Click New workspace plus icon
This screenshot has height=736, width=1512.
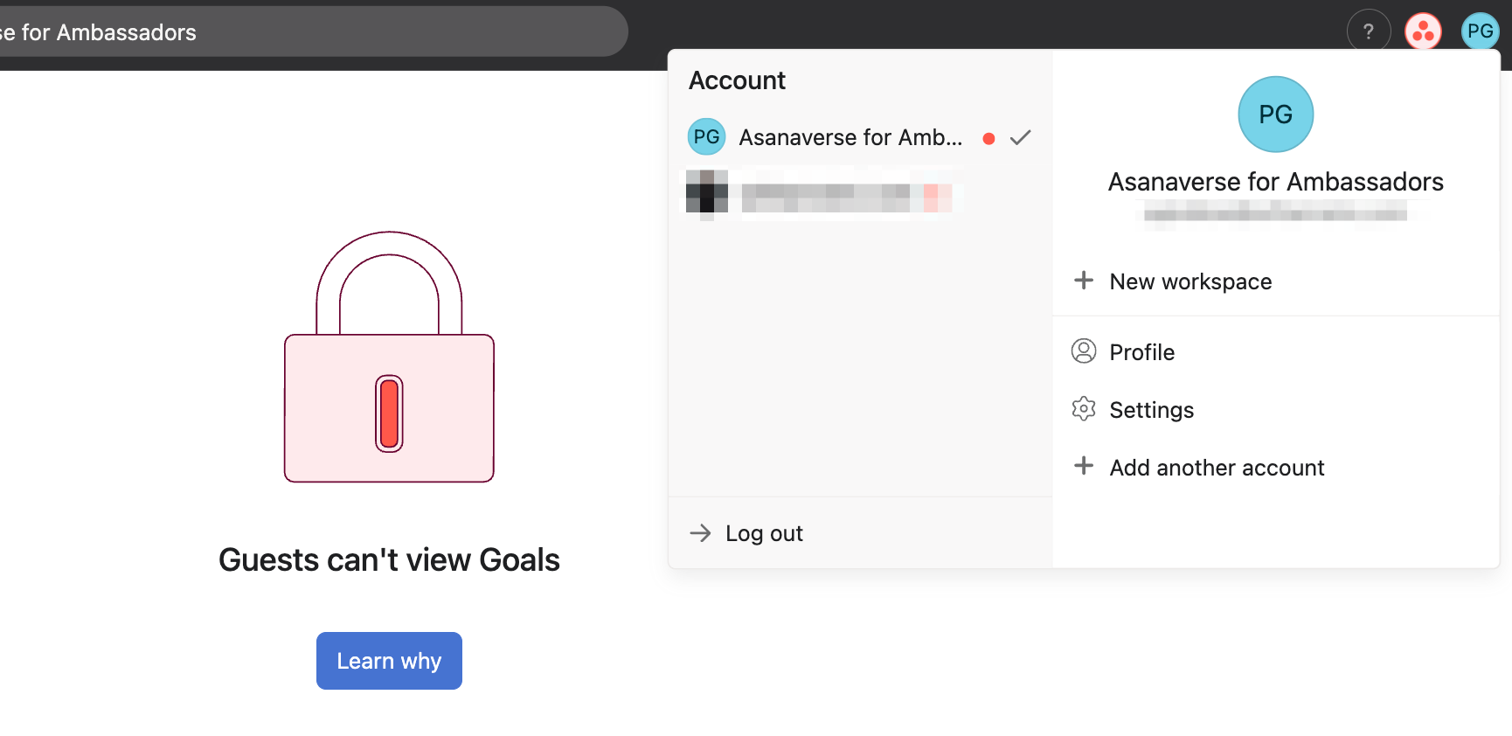pos(1084,281)
